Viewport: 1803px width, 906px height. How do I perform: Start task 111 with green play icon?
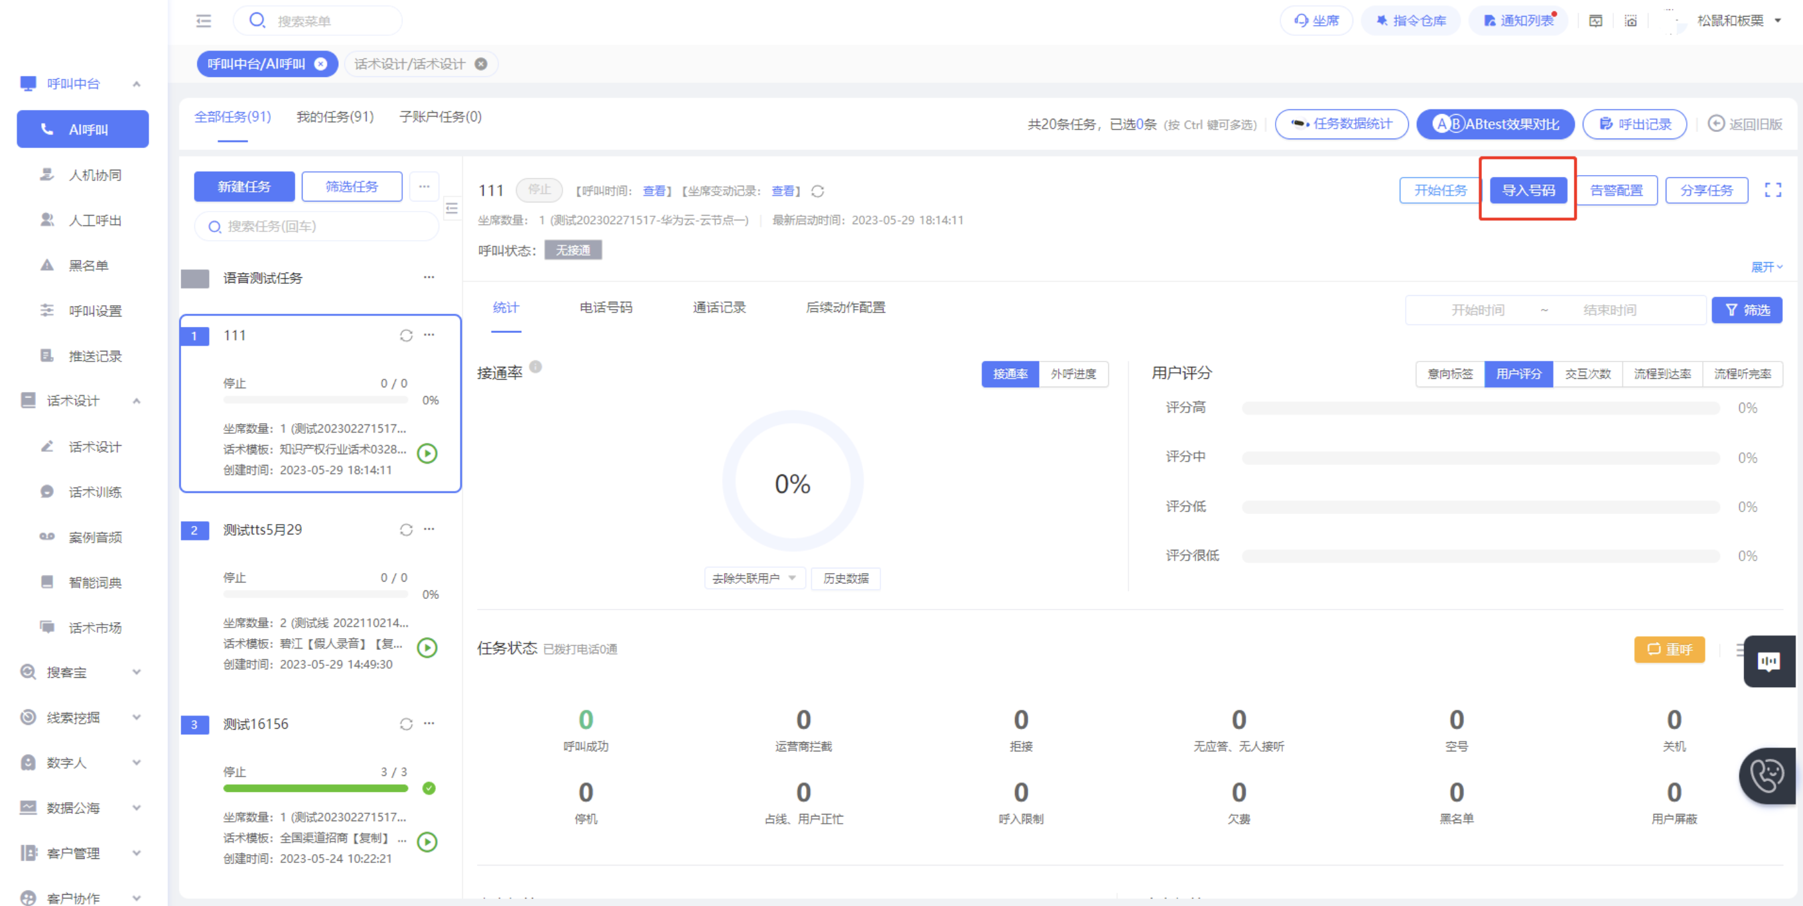pyautogui.click(x=427, y=454)
